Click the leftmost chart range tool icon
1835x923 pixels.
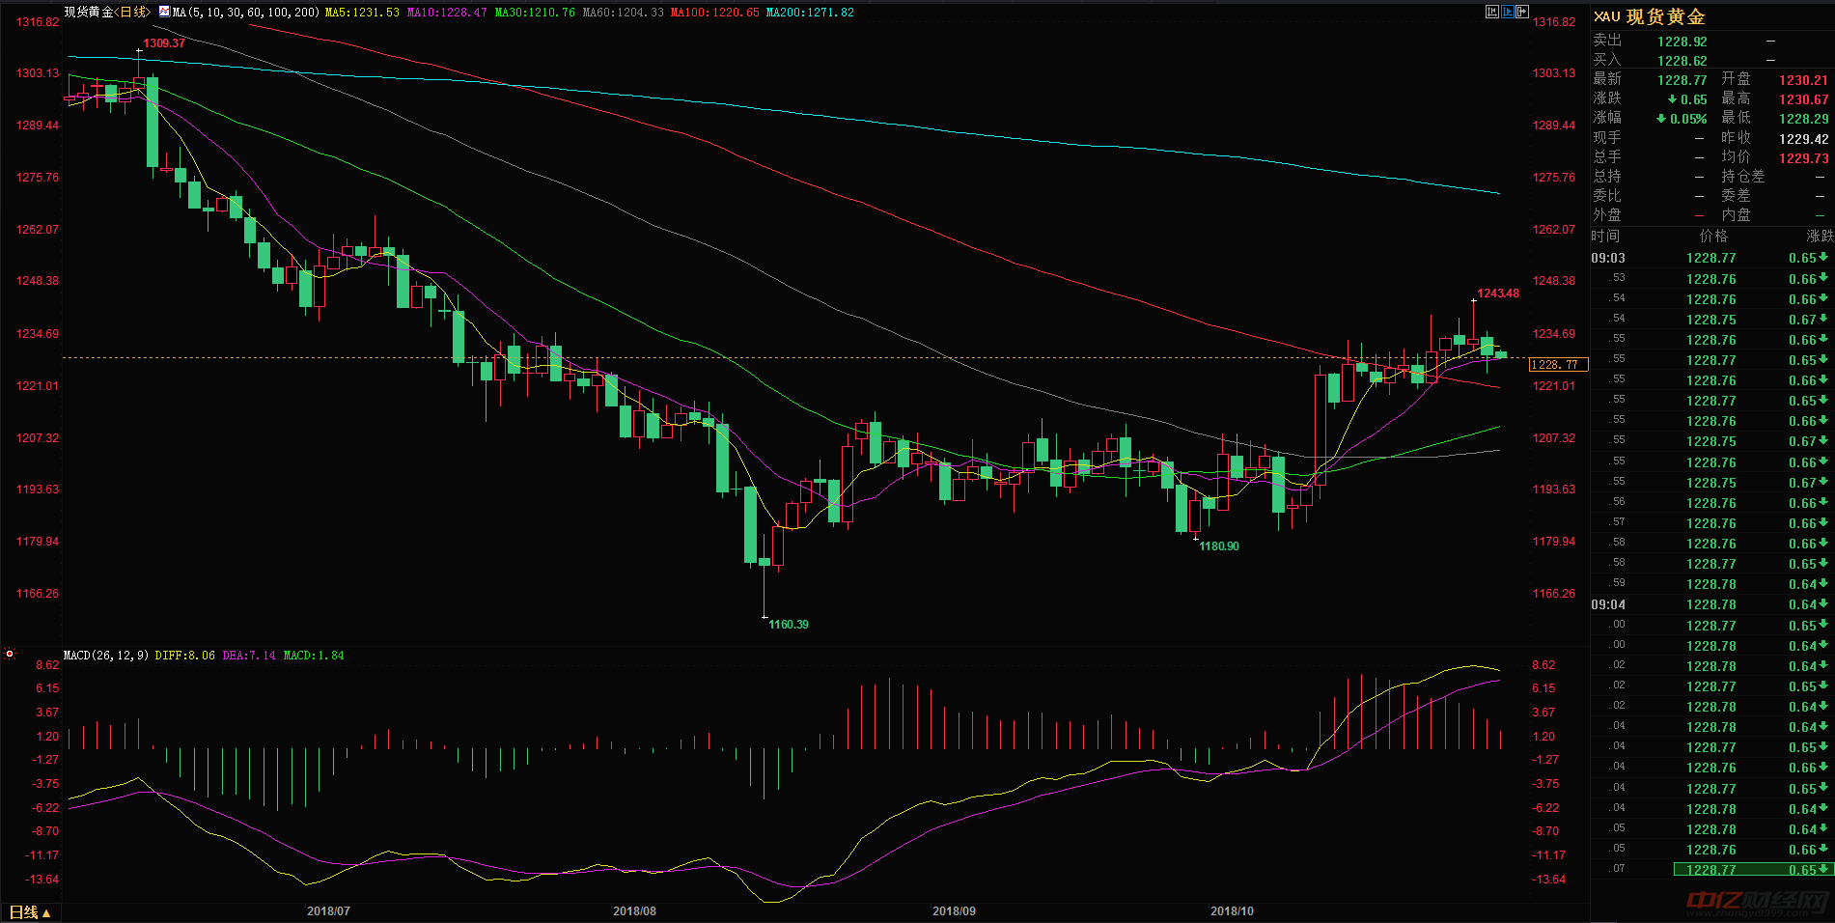click(x=1491, y=12)
